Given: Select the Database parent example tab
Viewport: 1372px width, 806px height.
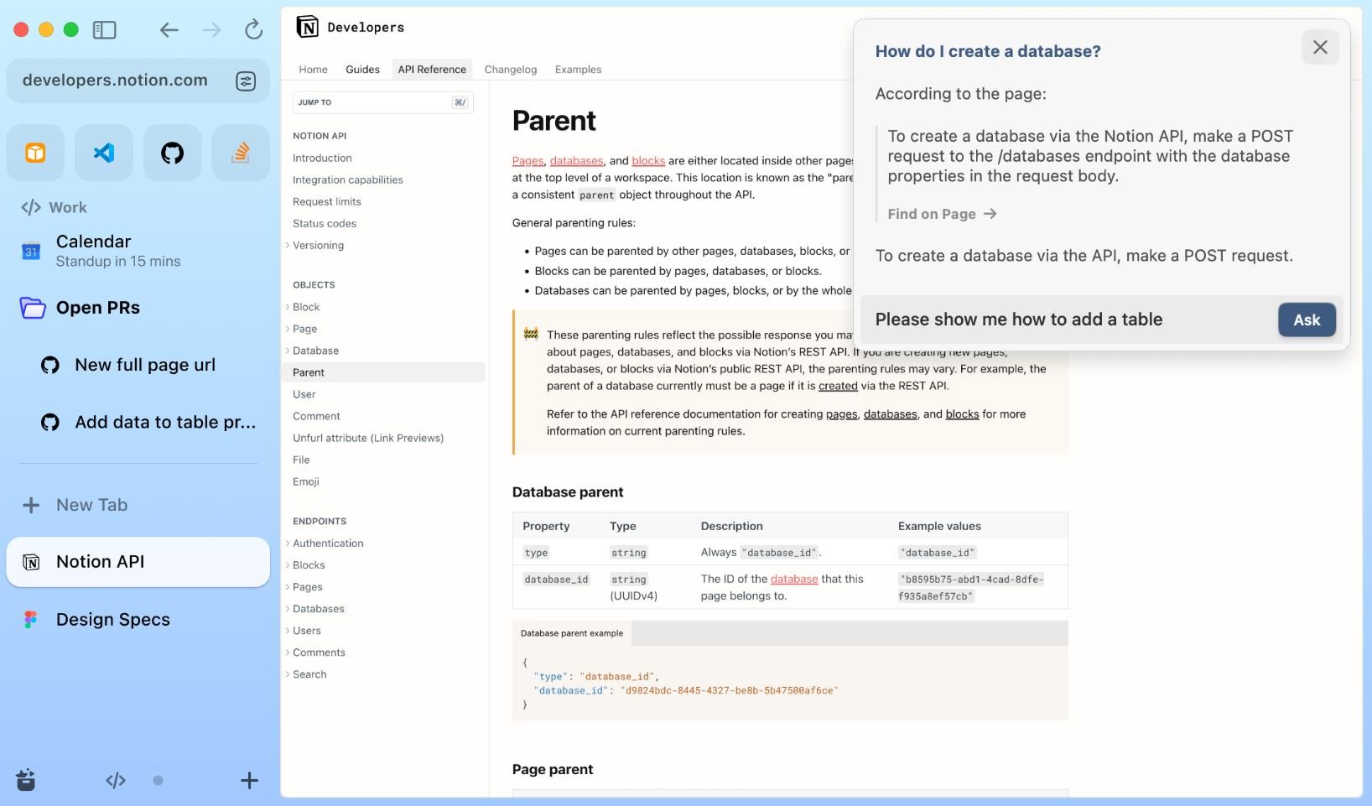Looking at the screenshot, I should [572, 633].
